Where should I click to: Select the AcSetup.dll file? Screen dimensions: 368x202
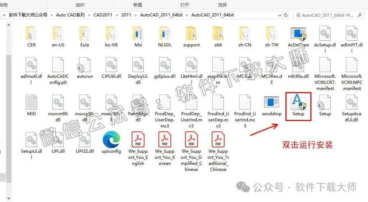point(325,39)
